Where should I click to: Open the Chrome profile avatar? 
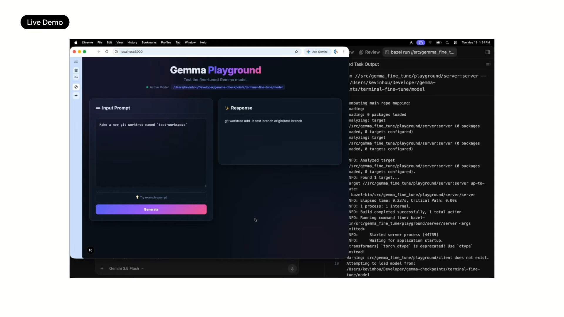click(x=336, y=52)
